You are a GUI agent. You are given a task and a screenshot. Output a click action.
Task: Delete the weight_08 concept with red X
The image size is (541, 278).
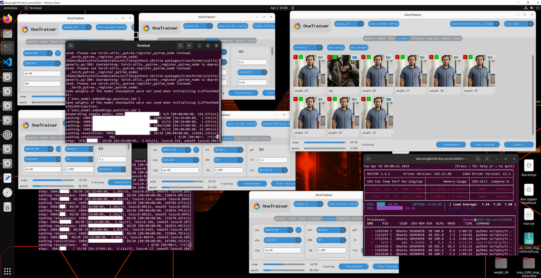[363, 57]
